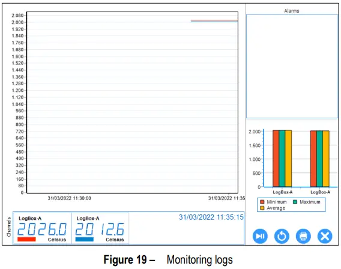Click the 31/03/2022 11:30:00 axis label
Image resolution: width=341 pixels, height=269 pixels.
tap(70, 198)
